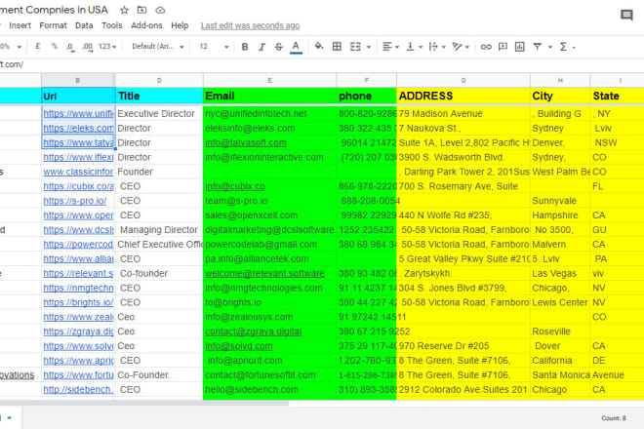Open the text color picker
644x429 pixels.
point(296,47)
